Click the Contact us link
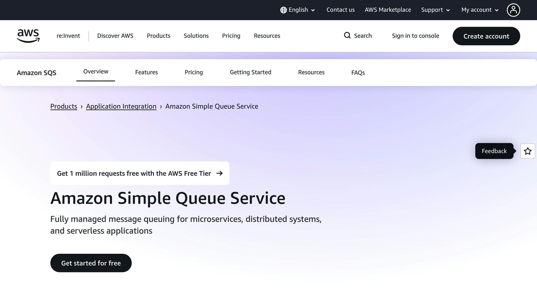The width and height of the screenshot is (537, 302). [x=340, y=10]
